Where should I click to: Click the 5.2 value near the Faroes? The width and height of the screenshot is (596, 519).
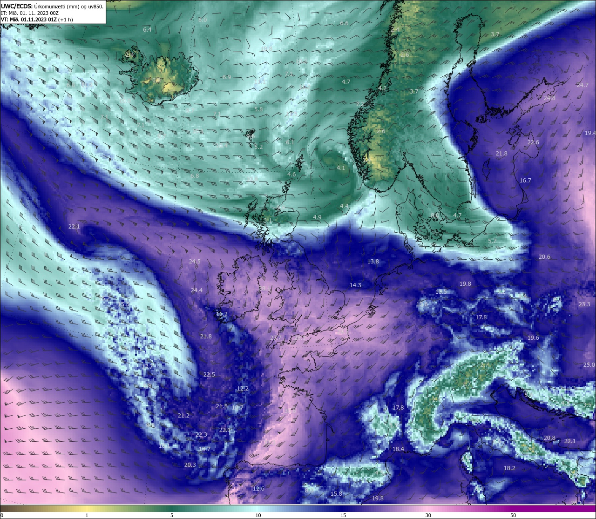[259, 147]
